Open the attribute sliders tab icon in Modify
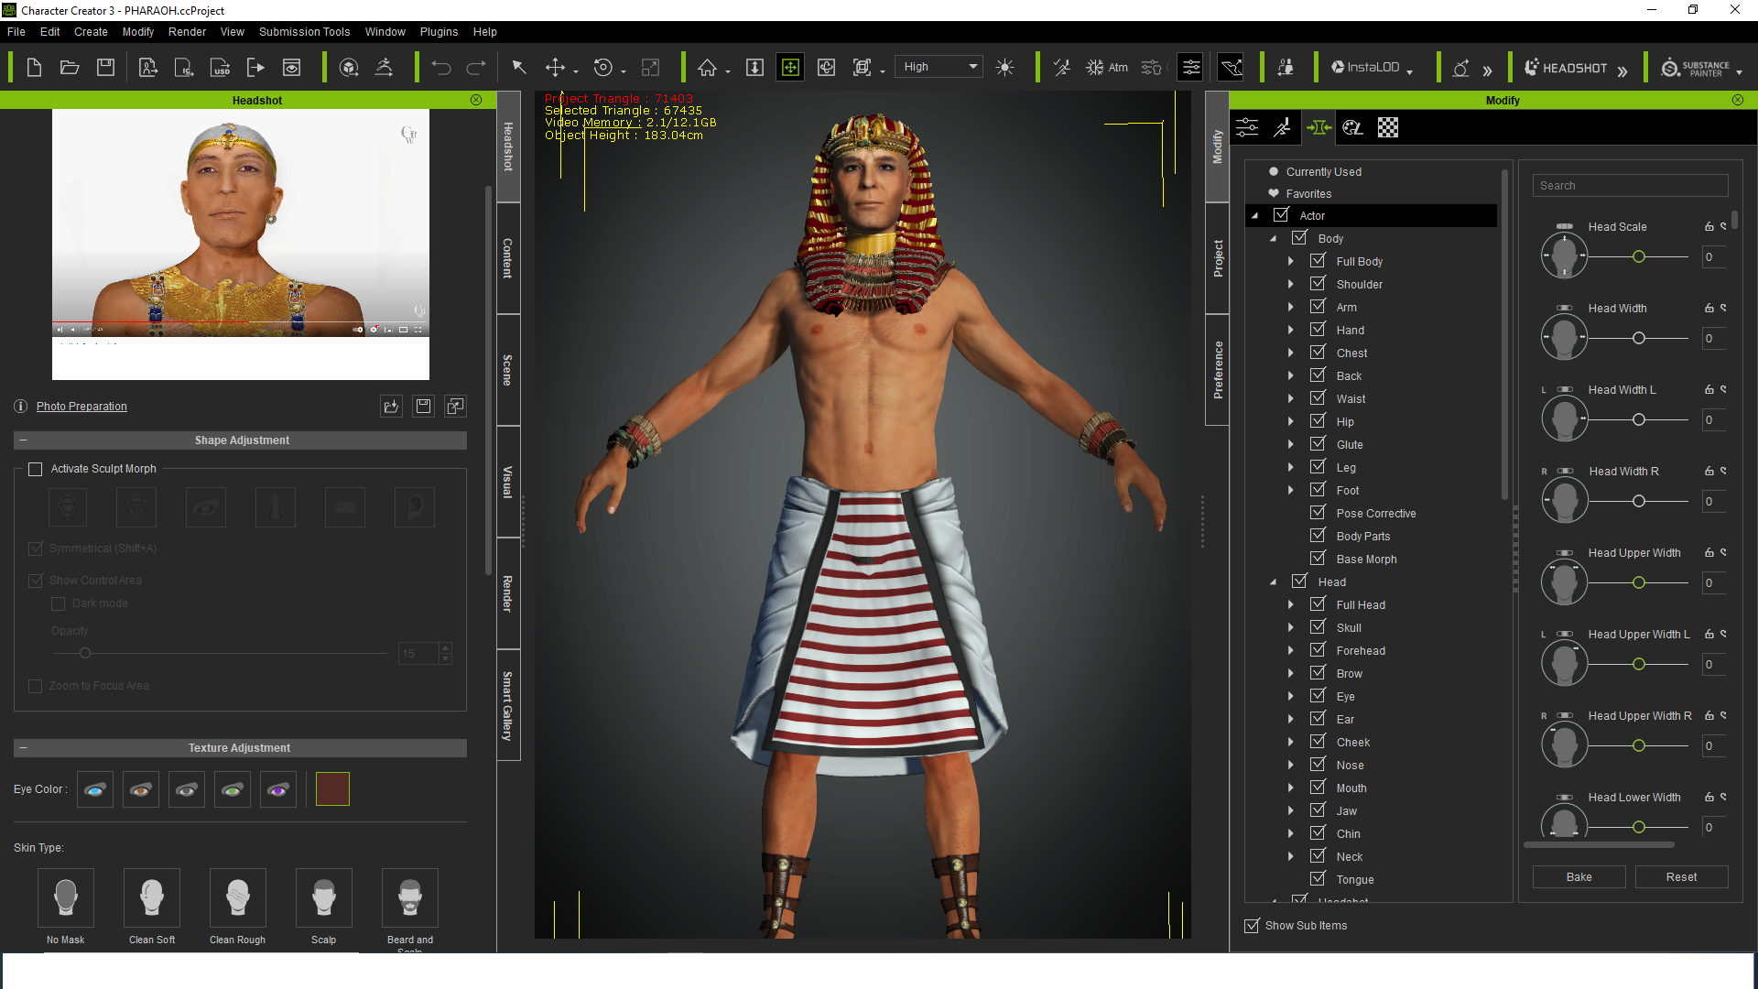Screen dimensions: 1758x989 coord(1247,127)
